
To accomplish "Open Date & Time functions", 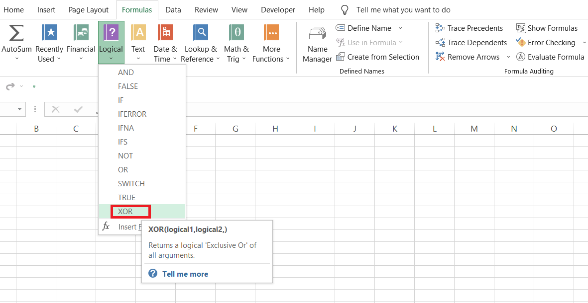I will tap(165, 34).
